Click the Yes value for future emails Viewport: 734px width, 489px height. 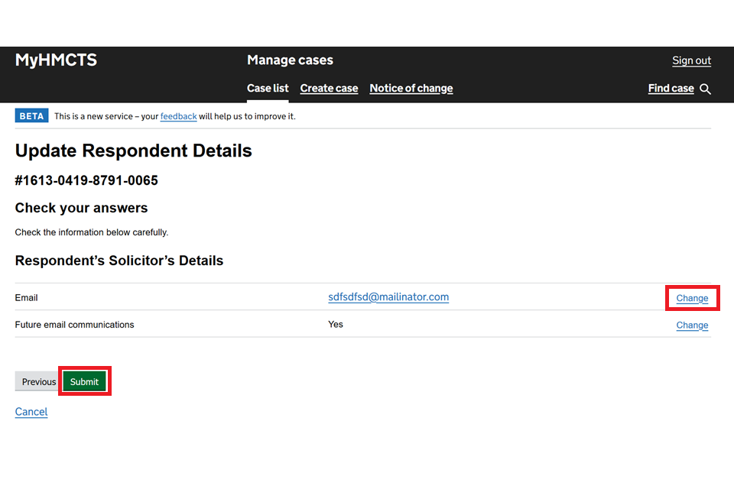click(x=336, y=325)
